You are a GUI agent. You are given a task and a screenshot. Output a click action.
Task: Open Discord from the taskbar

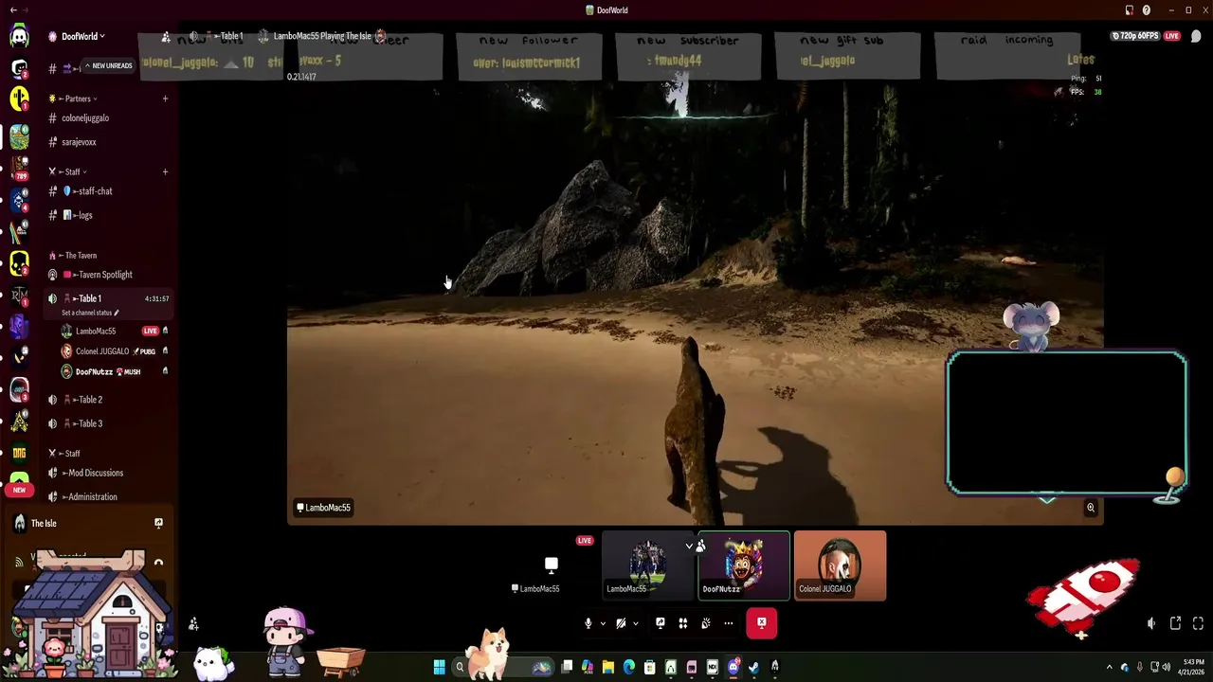click(733, 667)
